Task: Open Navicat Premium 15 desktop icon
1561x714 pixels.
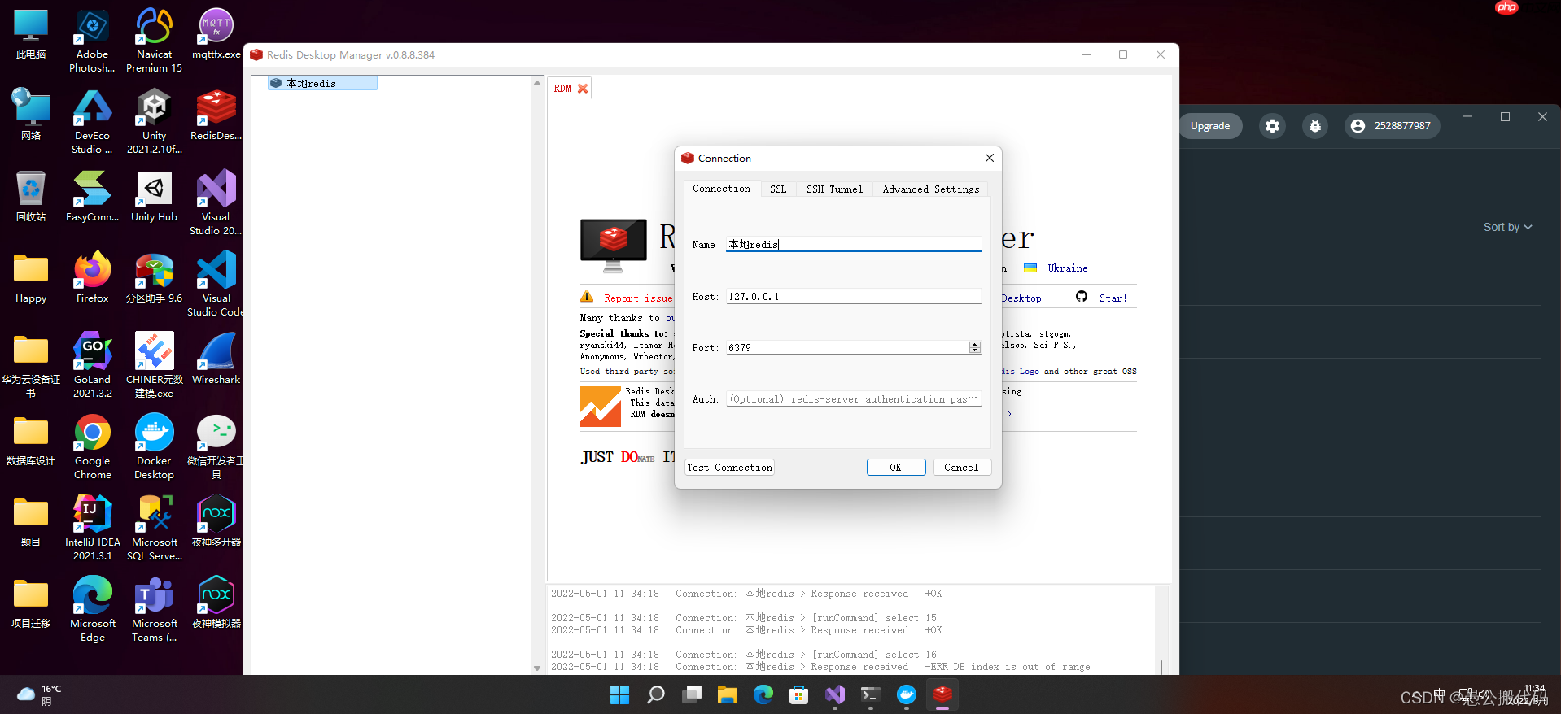Action: tap(154, 41)
